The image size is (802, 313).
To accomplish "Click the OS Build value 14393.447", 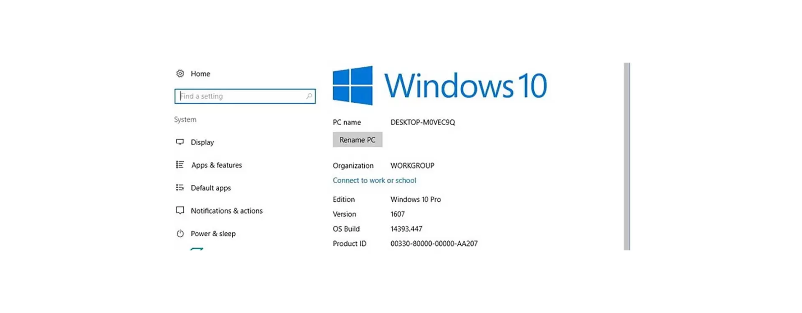I will (406, 229).
